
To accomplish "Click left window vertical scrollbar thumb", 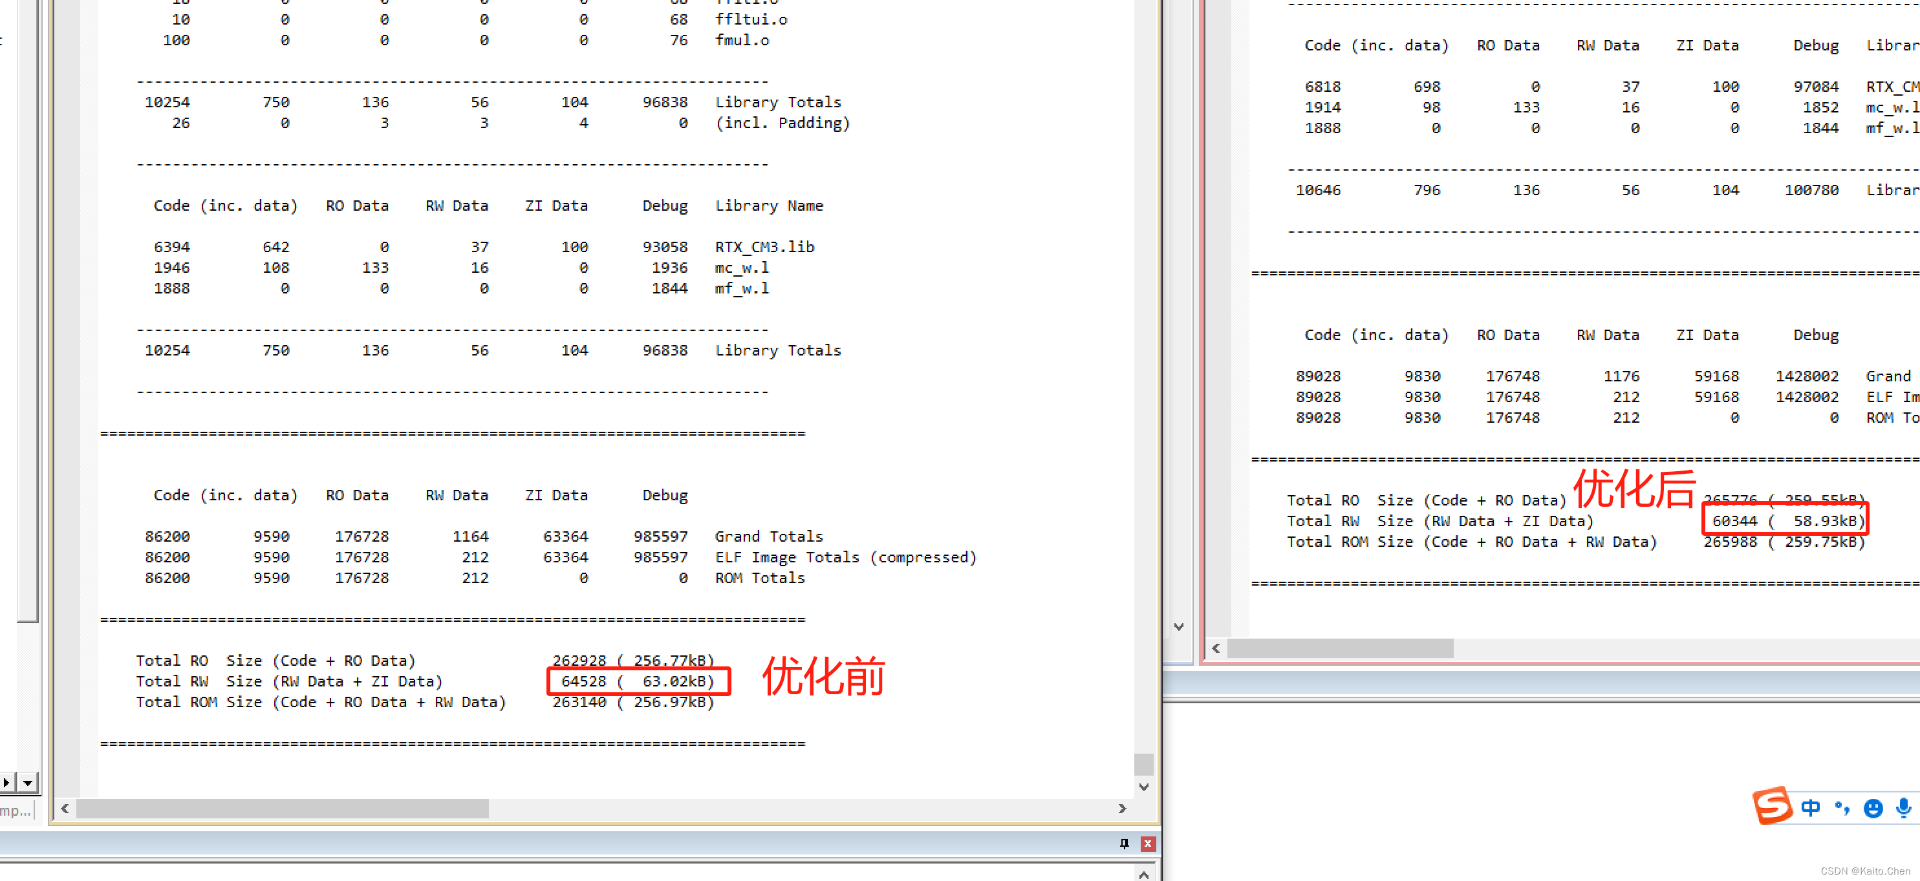I will click(1144, 764).
